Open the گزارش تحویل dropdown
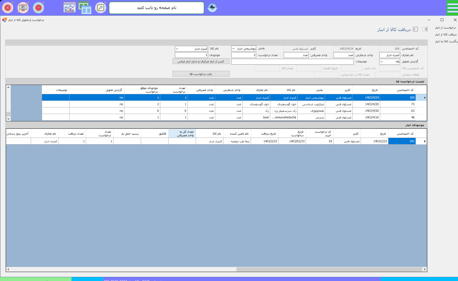458x281 pixels. point(382,62)
